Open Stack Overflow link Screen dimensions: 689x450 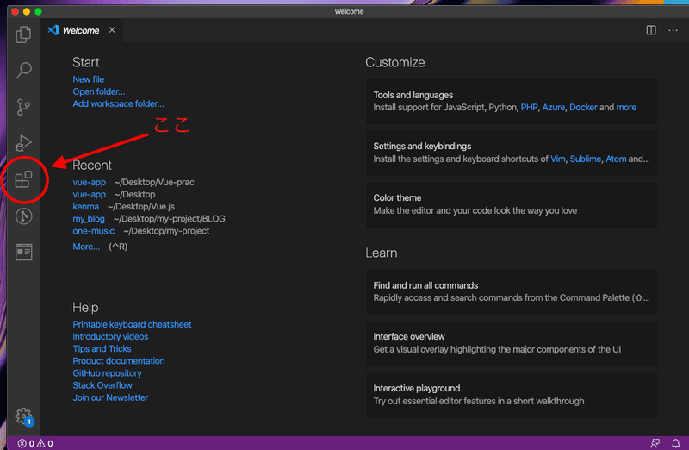coord(102,385)
